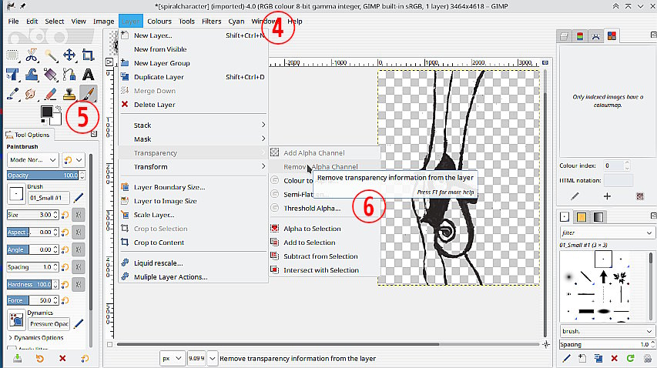
Task: Swap foreground and background colours
Action: pos(59,109)
